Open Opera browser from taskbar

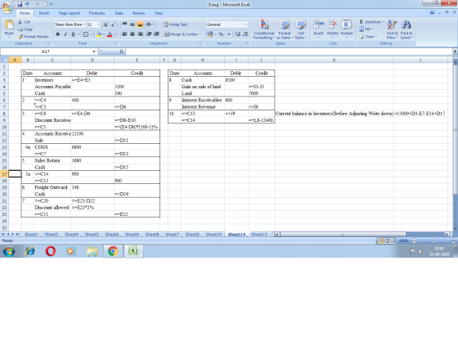[x=50, y=251]
